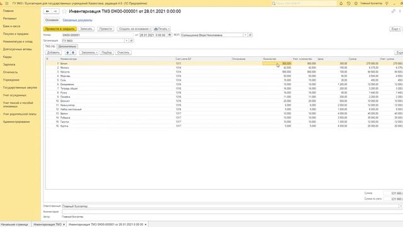
Task: Open the service settings menu icon
Action: point(387,3)
